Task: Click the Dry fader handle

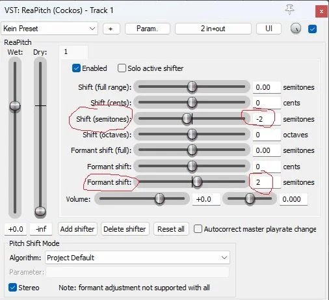Action: pos(40,211)
